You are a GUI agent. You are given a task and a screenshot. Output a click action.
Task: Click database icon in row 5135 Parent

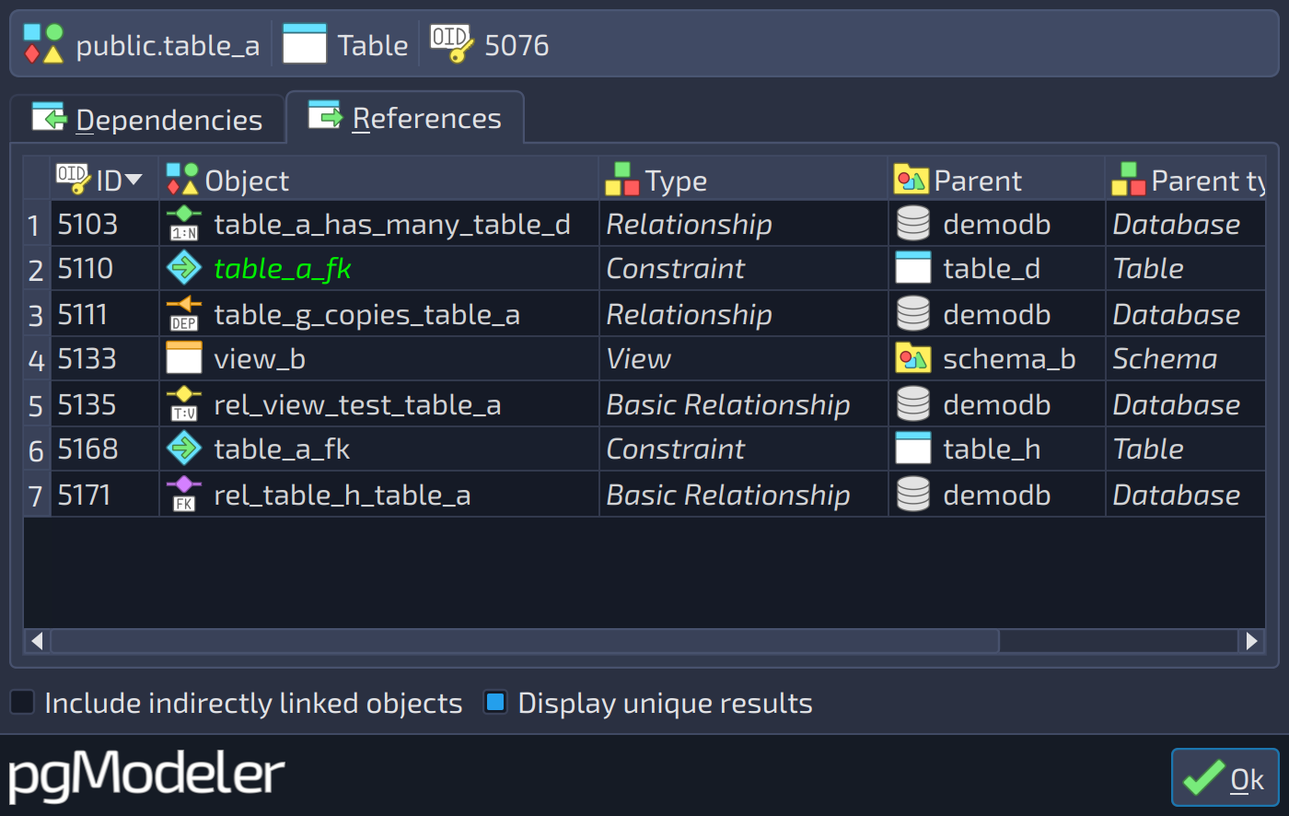(x=913, y=404)
